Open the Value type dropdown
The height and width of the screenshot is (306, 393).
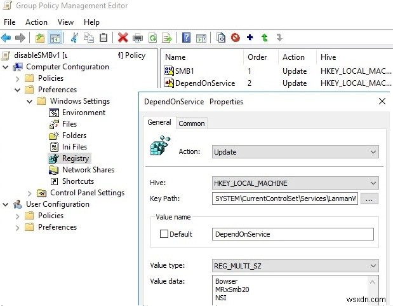point(295,266)
